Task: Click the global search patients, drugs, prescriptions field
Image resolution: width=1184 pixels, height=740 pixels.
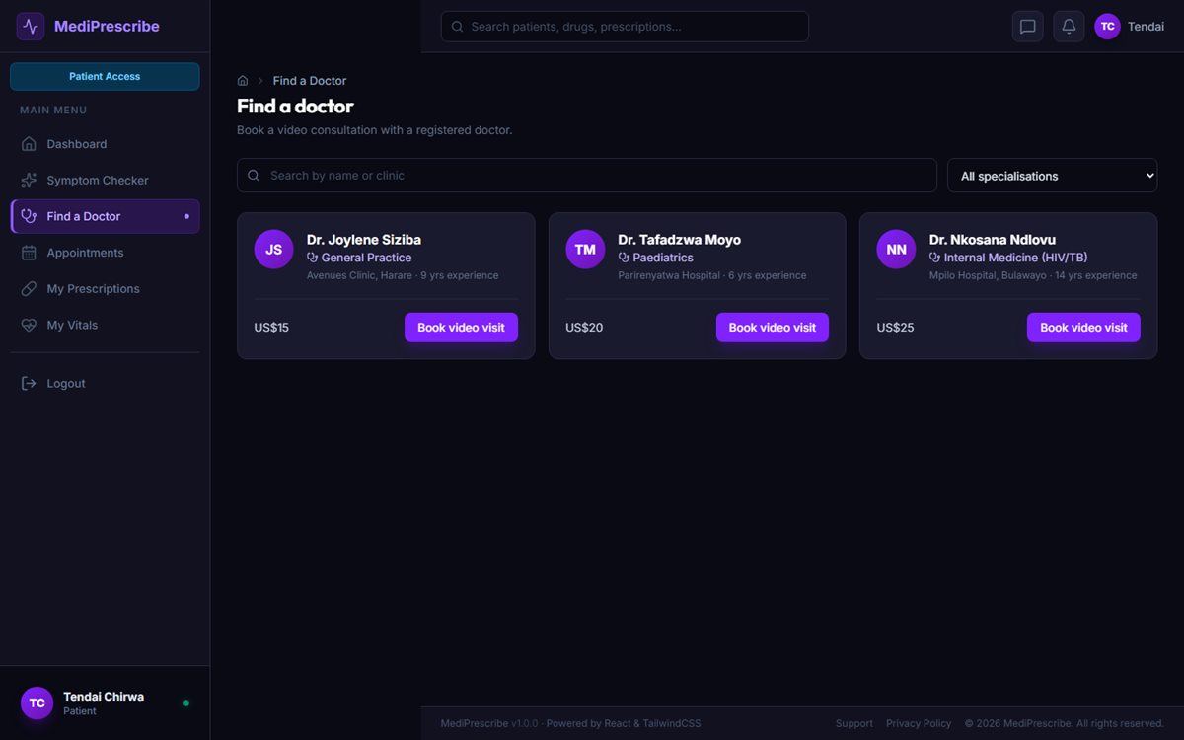Action: [625, 27]
